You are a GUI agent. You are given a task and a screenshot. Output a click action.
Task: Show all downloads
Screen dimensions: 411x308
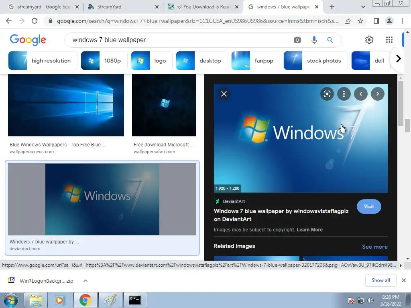click(380, 280)
